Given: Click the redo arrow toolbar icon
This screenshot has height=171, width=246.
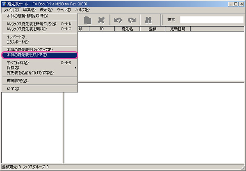Looking at the screenshot, I should (132, 20).
